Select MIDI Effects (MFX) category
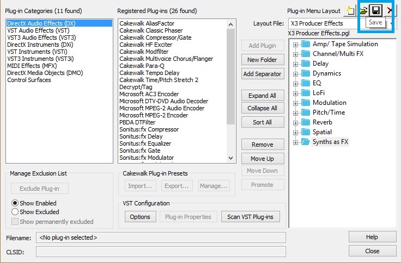The image size is (401, 263). [32, 66]
